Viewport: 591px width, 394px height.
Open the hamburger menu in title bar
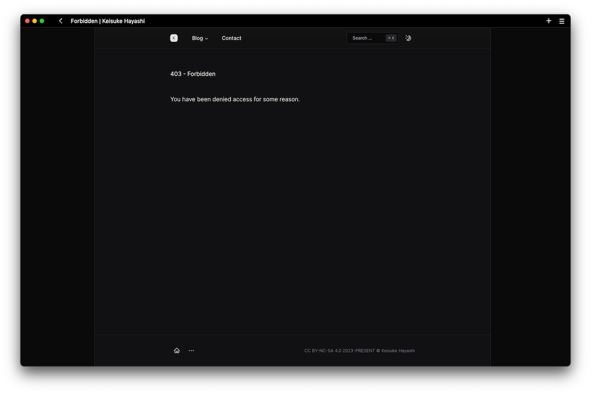(561, 21)
